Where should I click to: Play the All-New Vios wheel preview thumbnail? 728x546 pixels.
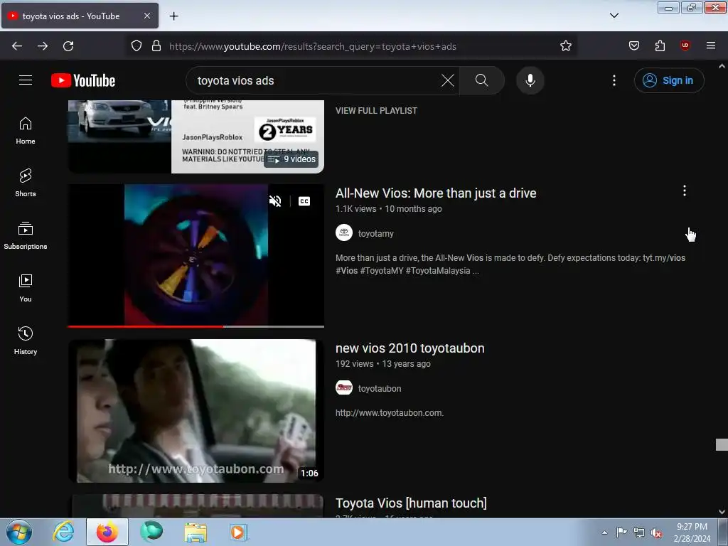point(196,255)
